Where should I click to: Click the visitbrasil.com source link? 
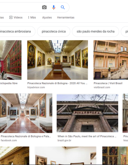coord(102,87)
